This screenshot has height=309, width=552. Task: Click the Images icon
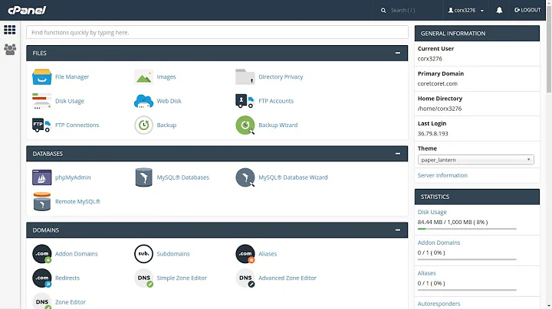point(143,77)
